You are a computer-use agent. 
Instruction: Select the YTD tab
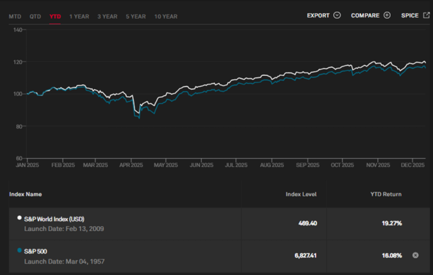click(x=55, y=16)
